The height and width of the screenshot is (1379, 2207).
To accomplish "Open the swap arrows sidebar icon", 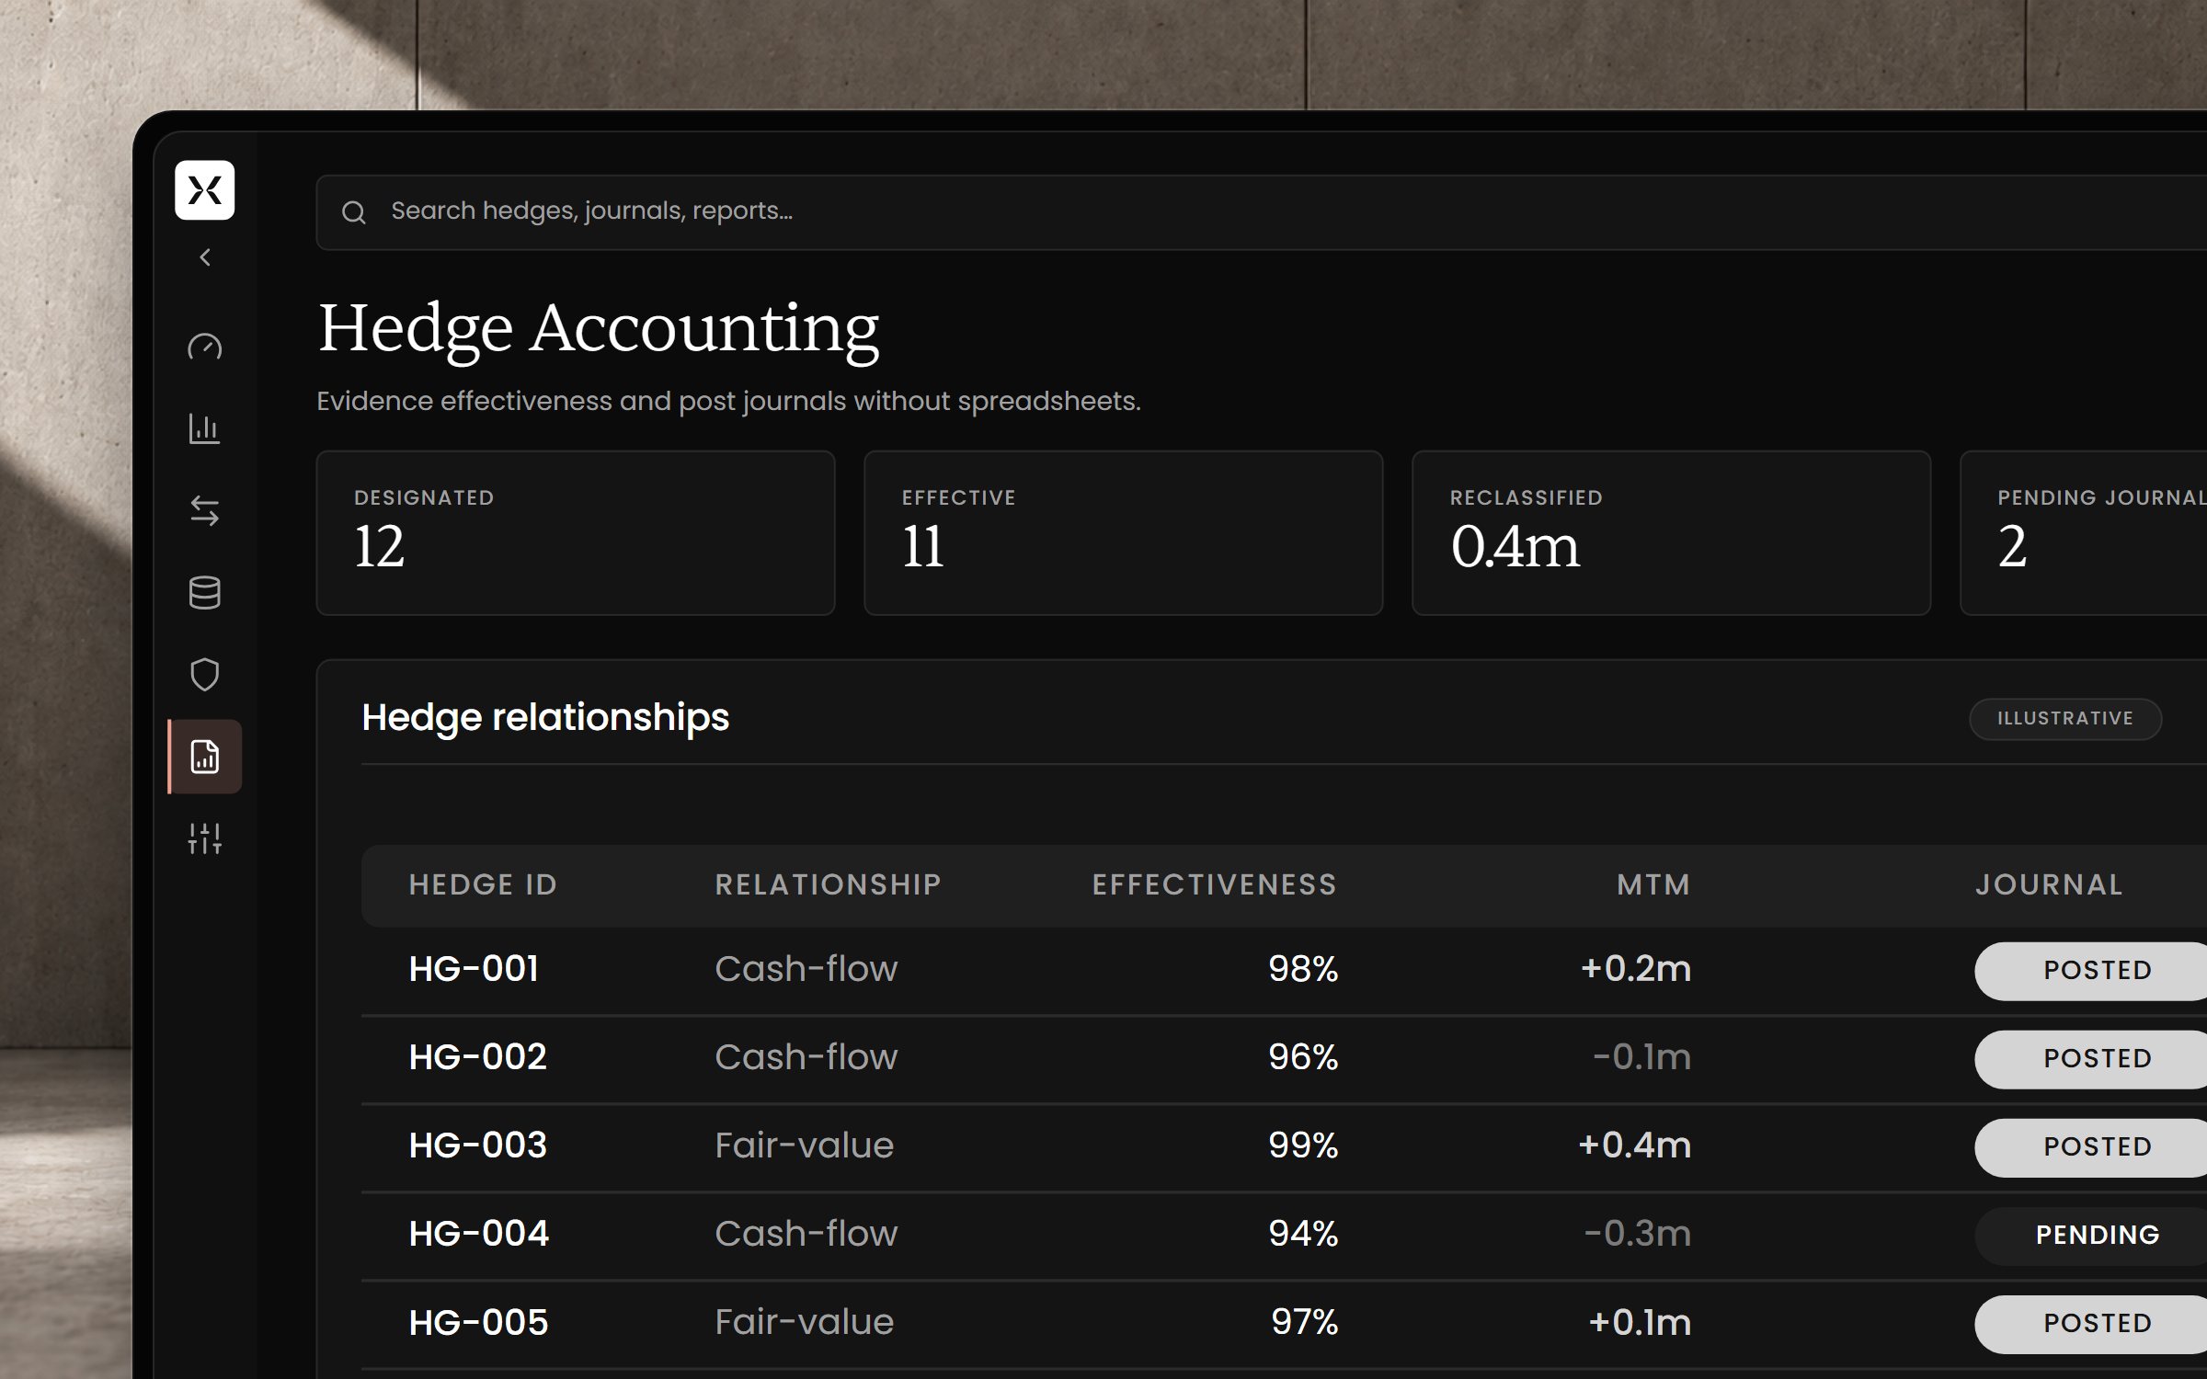I will point(204,510).
